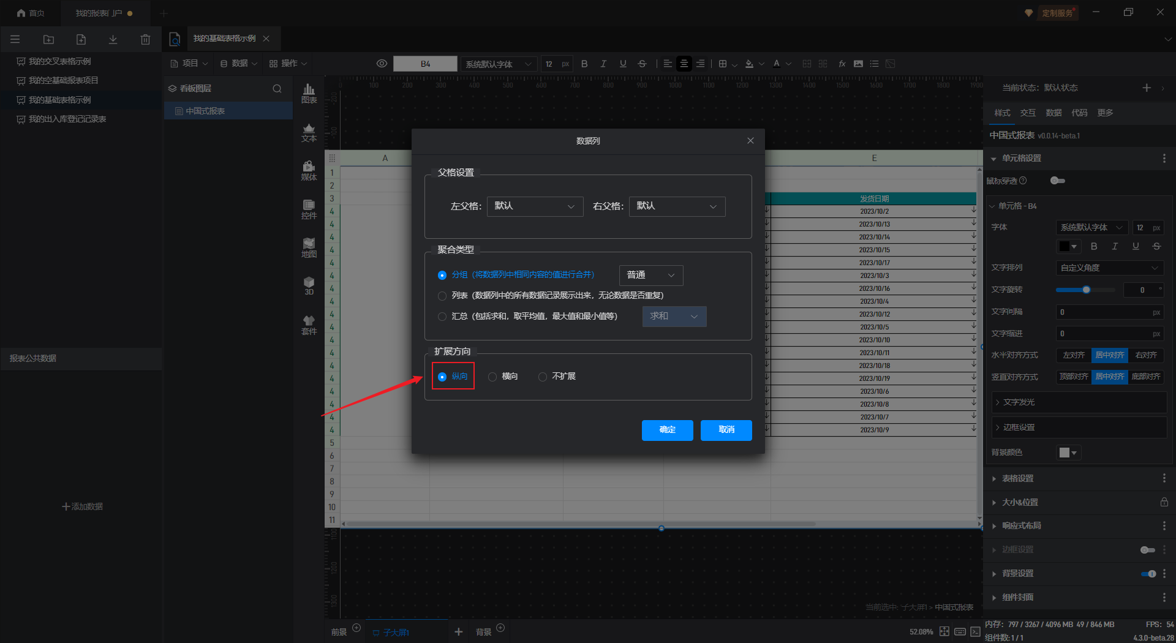Expand the 表格设置 section
This screenshot has height=643, width=1176.
(1017, 478)
